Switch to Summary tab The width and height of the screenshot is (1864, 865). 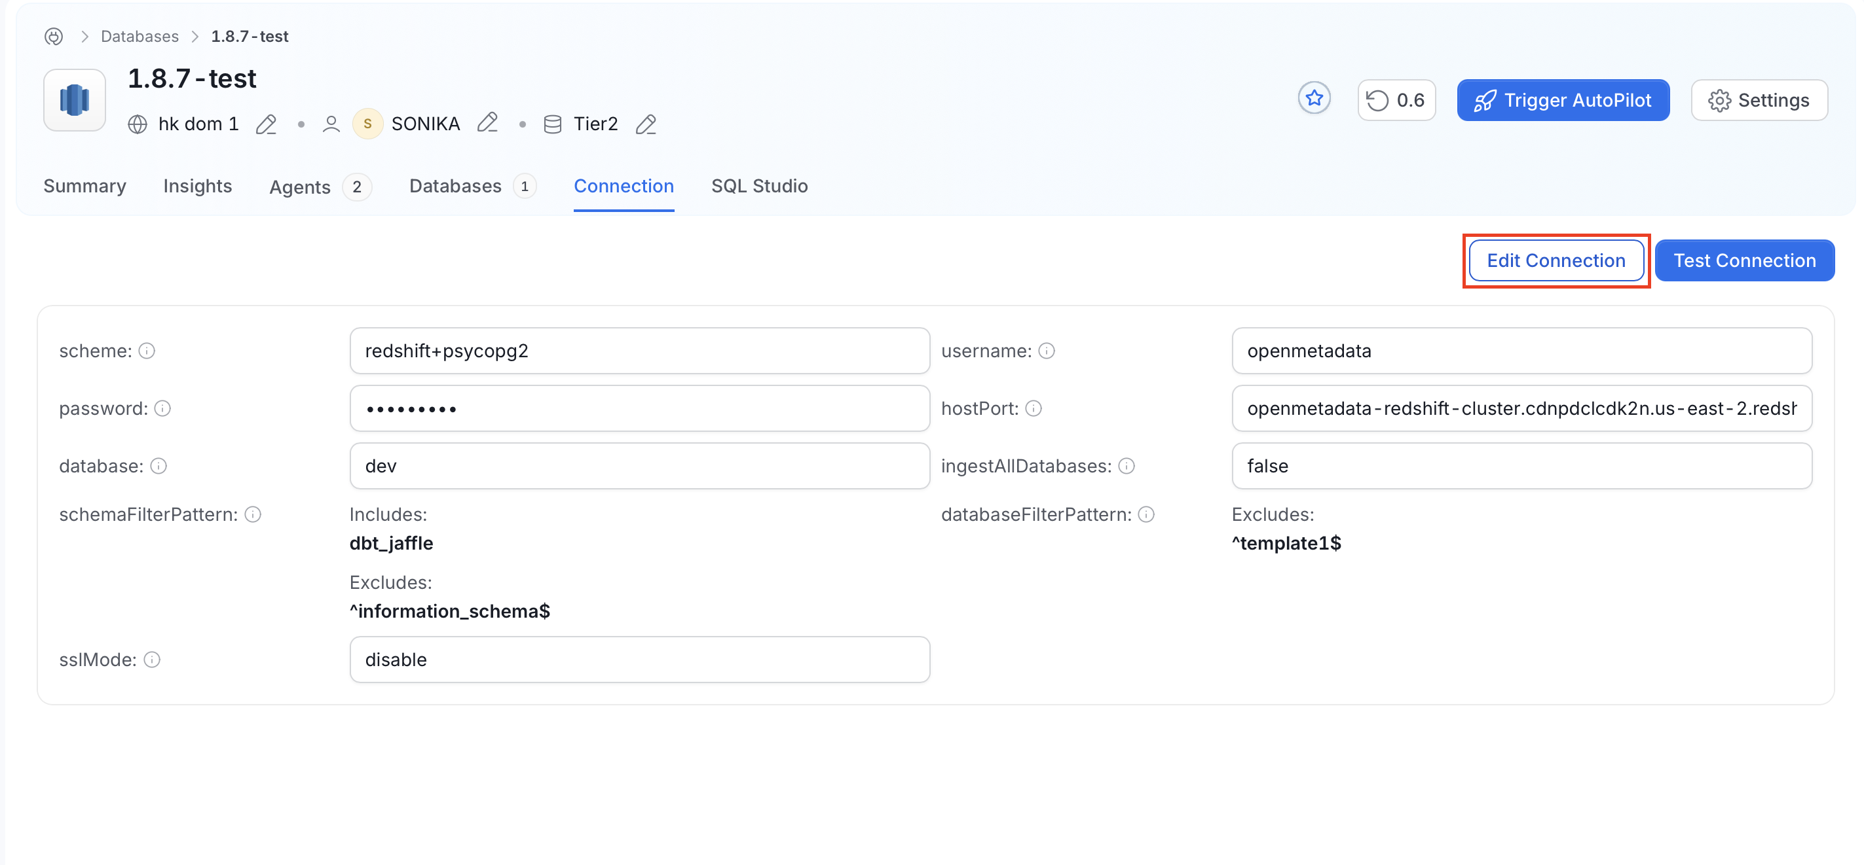[x=84, y=186]
